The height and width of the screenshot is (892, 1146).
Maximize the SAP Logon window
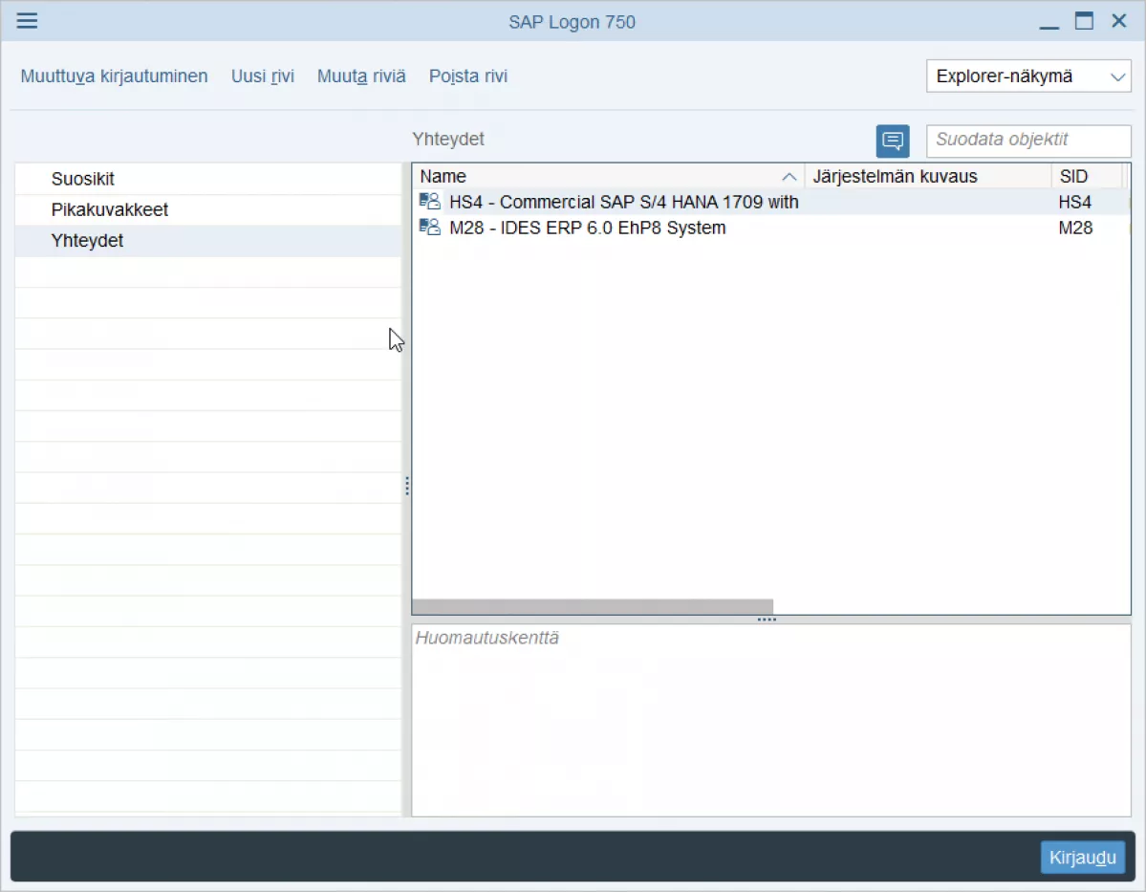coord(1084,20)
